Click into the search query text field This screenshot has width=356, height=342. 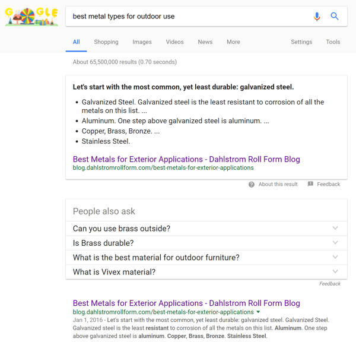click(184, 17)
